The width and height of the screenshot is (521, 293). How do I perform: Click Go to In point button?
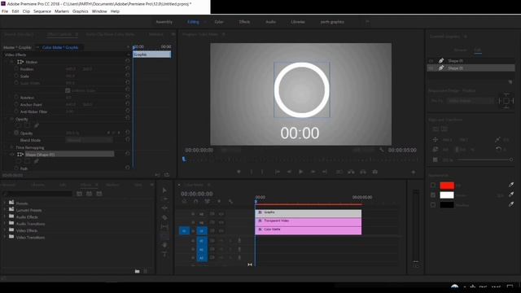pyautogui.click(x=277, y=172)
